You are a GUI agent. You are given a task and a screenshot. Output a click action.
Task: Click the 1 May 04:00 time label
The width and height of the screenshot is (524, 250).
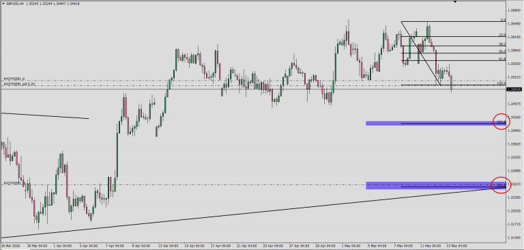pyautogui.click(x=351, y=245)
